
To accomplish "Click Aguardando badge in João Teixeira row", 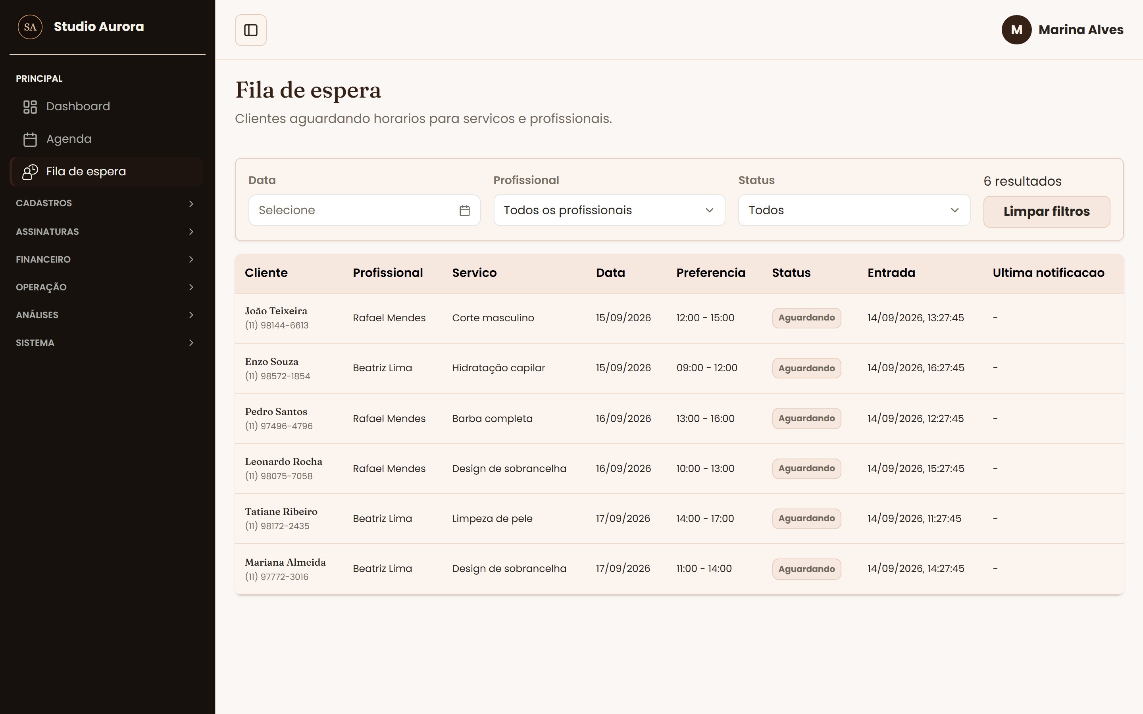I will [806, 318].
